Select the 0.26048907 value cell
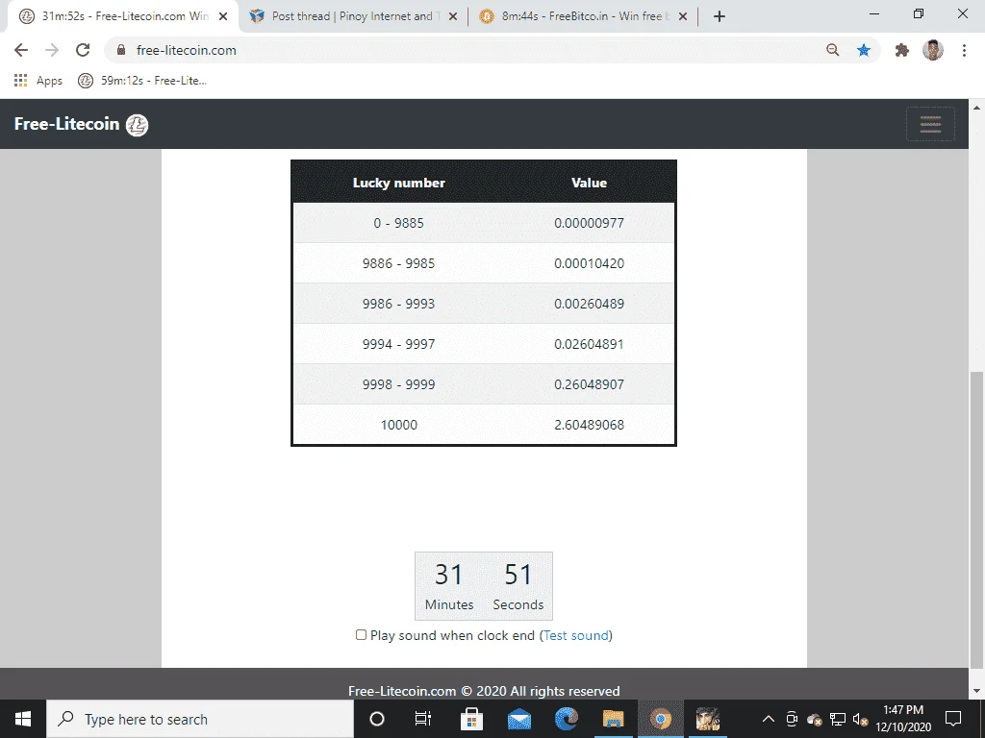This screenshot has width=985, height=738. [590, 384]
